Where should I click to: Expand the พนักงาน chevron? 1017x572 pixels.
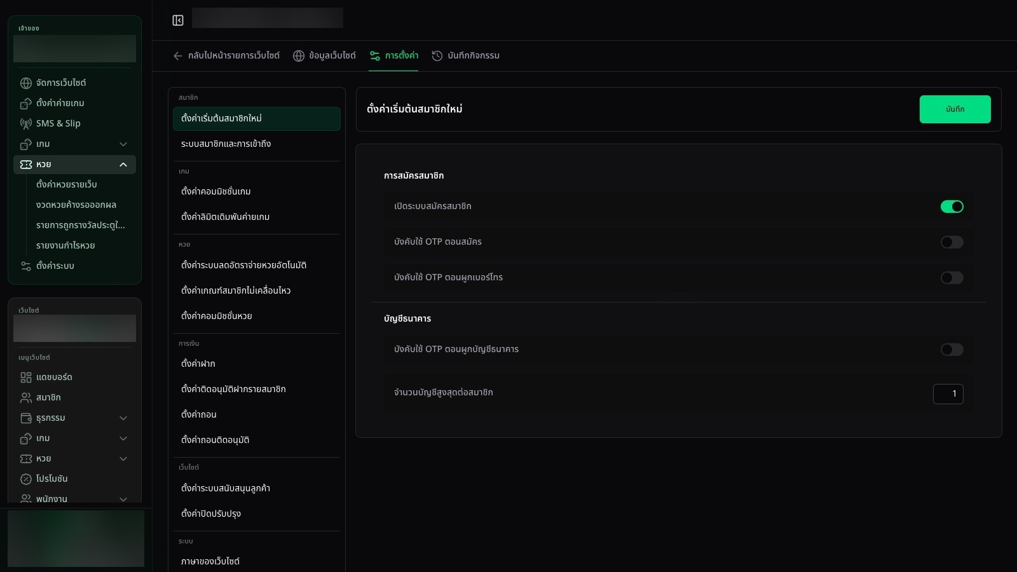point(123,499)
